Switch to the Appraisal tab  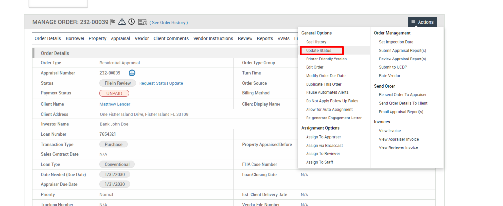pyautogui.click(x=120, y=38)
